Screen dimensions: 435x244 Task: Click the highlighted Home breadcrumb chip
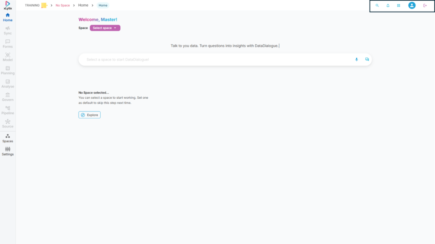coord(103,6)
